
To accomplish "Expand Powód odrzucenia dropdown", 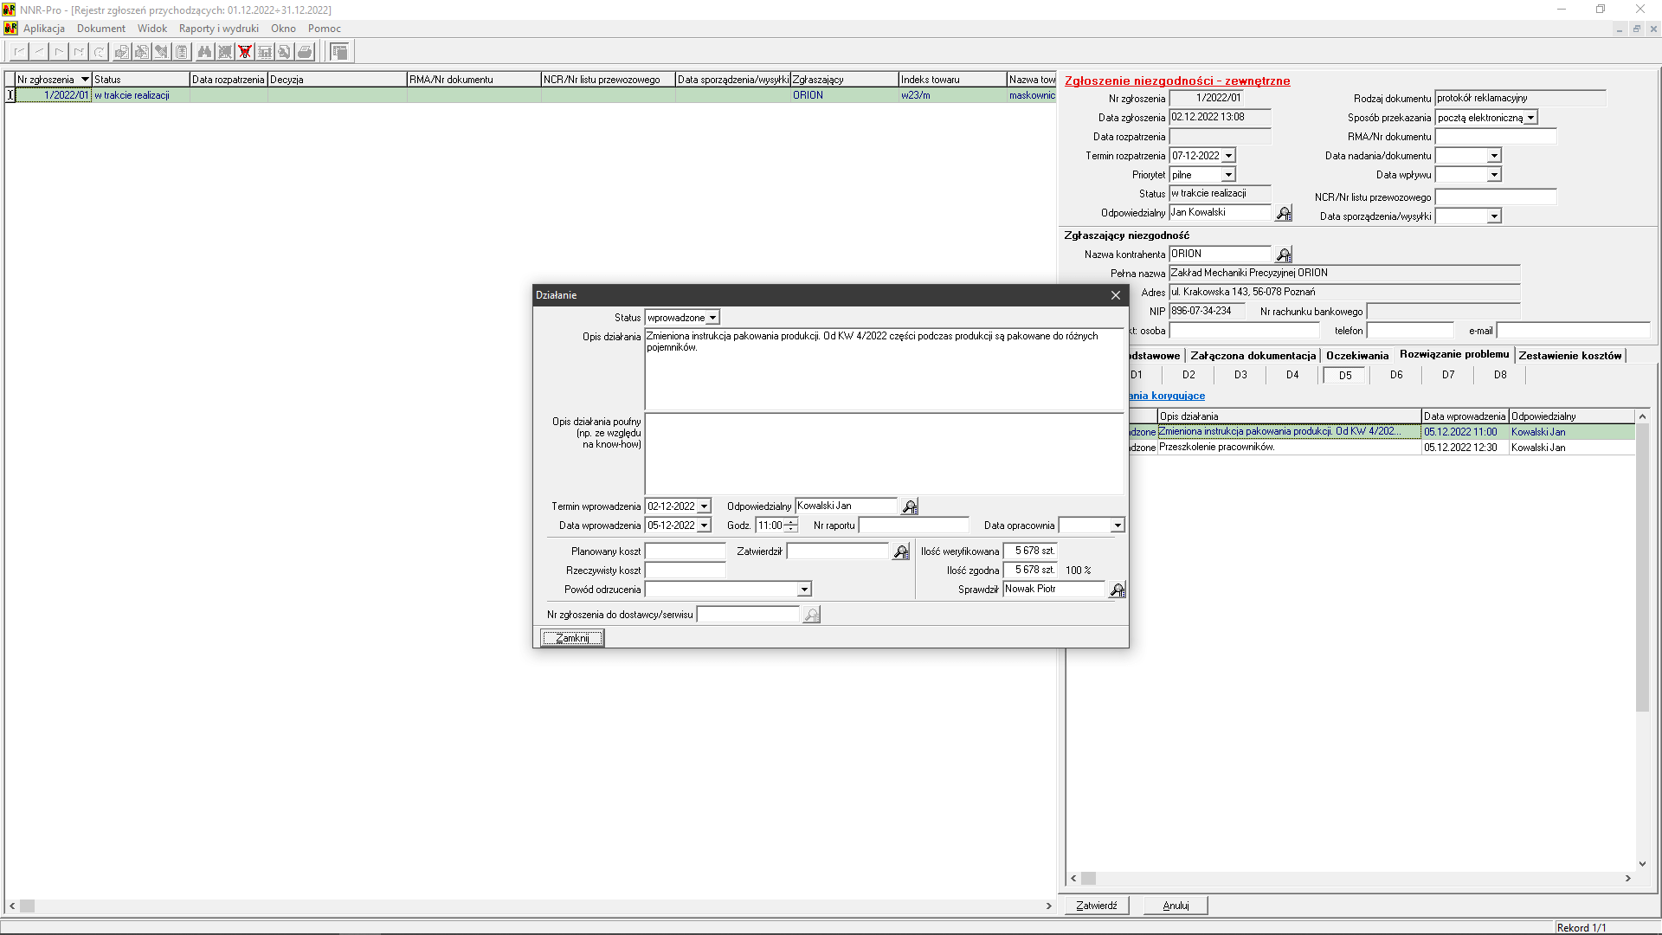I will click(804, 590).
